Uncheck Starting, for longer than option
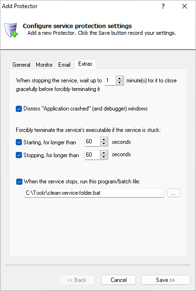The image size is (196, 291). [19, 142]
